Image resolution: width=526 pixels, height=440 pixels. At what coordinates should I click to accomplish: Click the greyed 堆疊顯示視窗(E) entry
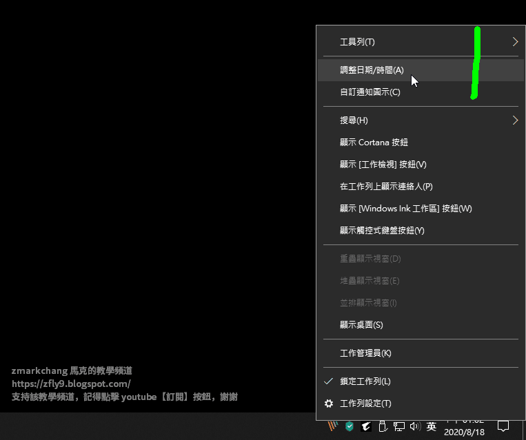(x=421, y=281)
